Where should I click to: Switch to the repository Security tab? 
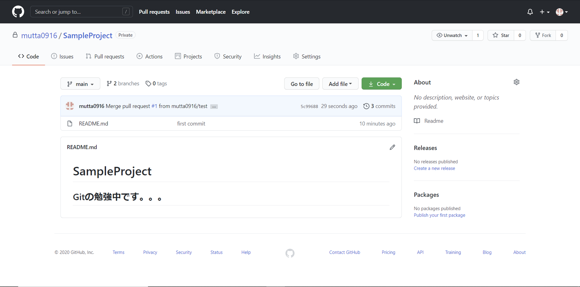tap(228, 56)
